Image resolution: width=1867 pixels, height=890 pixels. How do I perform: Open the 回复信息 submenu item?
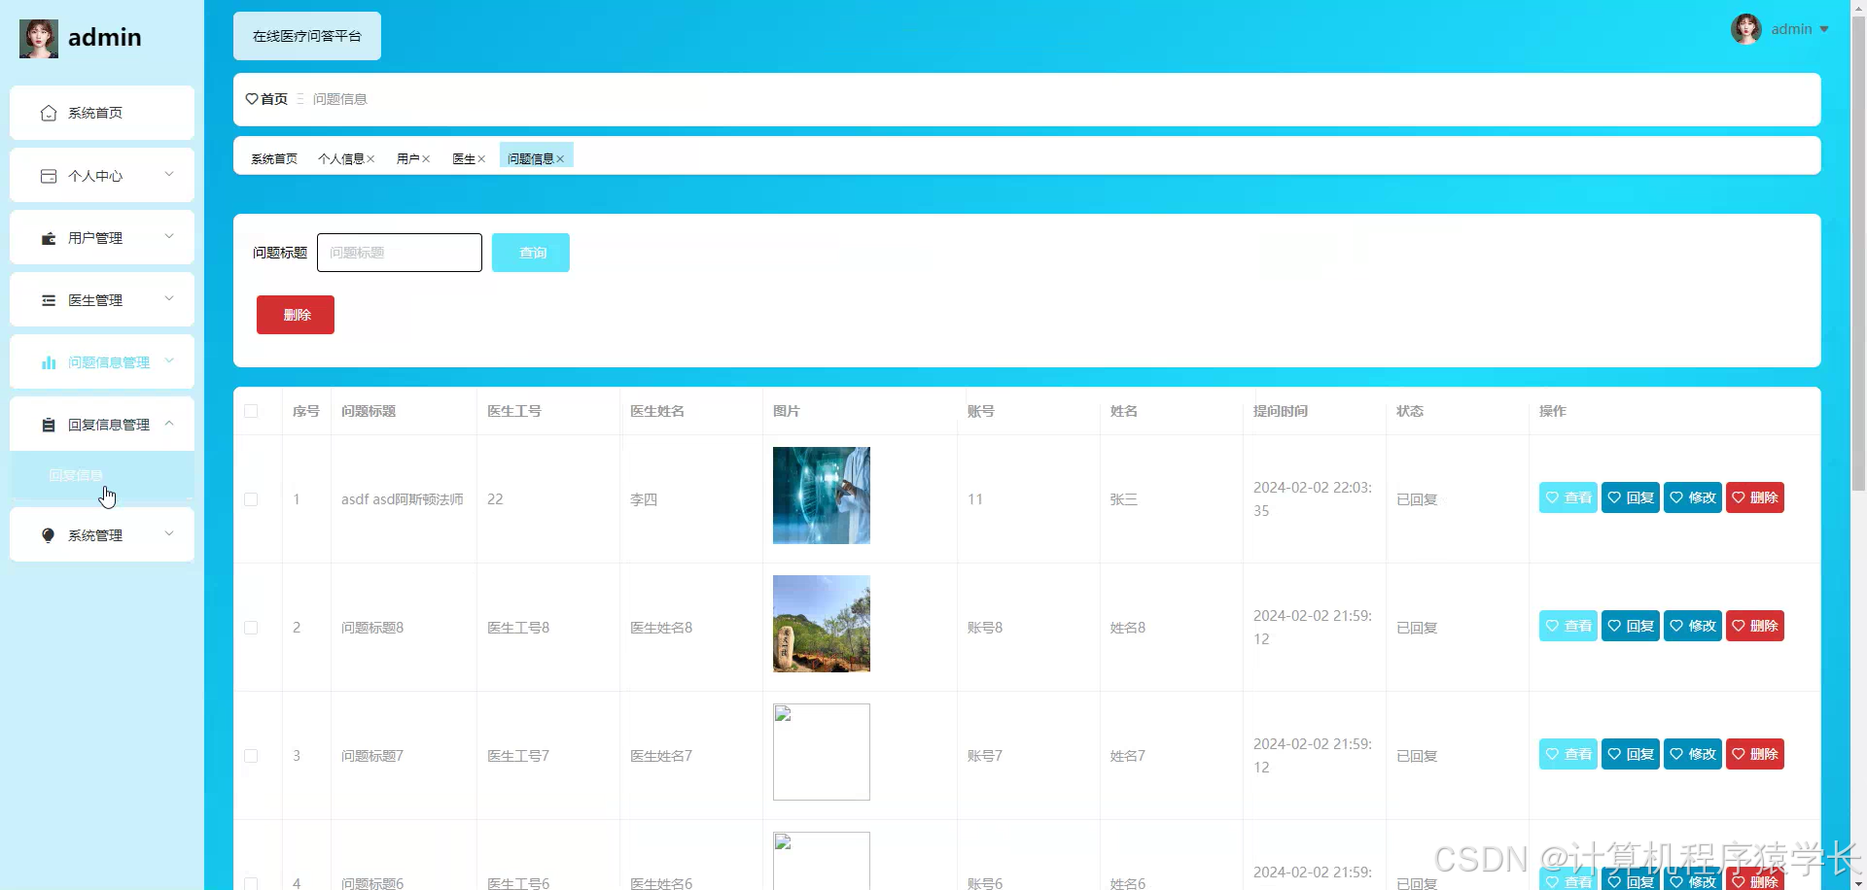coord(102,475)
